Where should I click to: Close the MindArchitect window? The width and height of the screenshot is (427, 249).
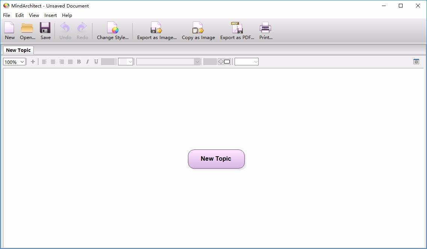click(x=418, y=6)
